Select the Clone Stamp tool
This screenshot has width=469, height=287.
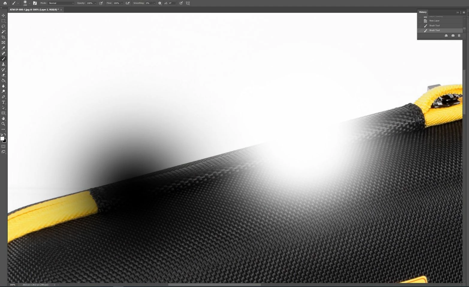pos(3,64)
